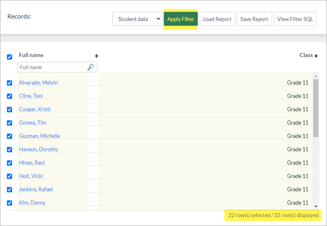Click the vertical scrollbar thumb
This screenshot has height=226, width=327.
tap(316, 108)
